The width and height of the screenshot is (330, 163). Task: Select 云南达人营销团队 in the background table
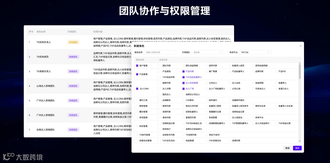tap(46, 130)
